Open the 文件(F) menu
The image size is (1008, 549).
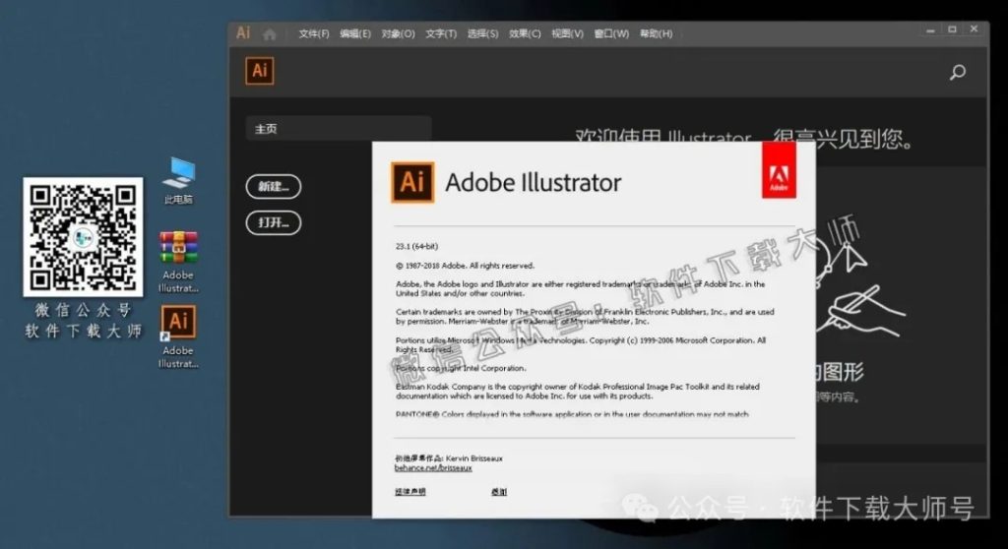[x=314, y=33]
